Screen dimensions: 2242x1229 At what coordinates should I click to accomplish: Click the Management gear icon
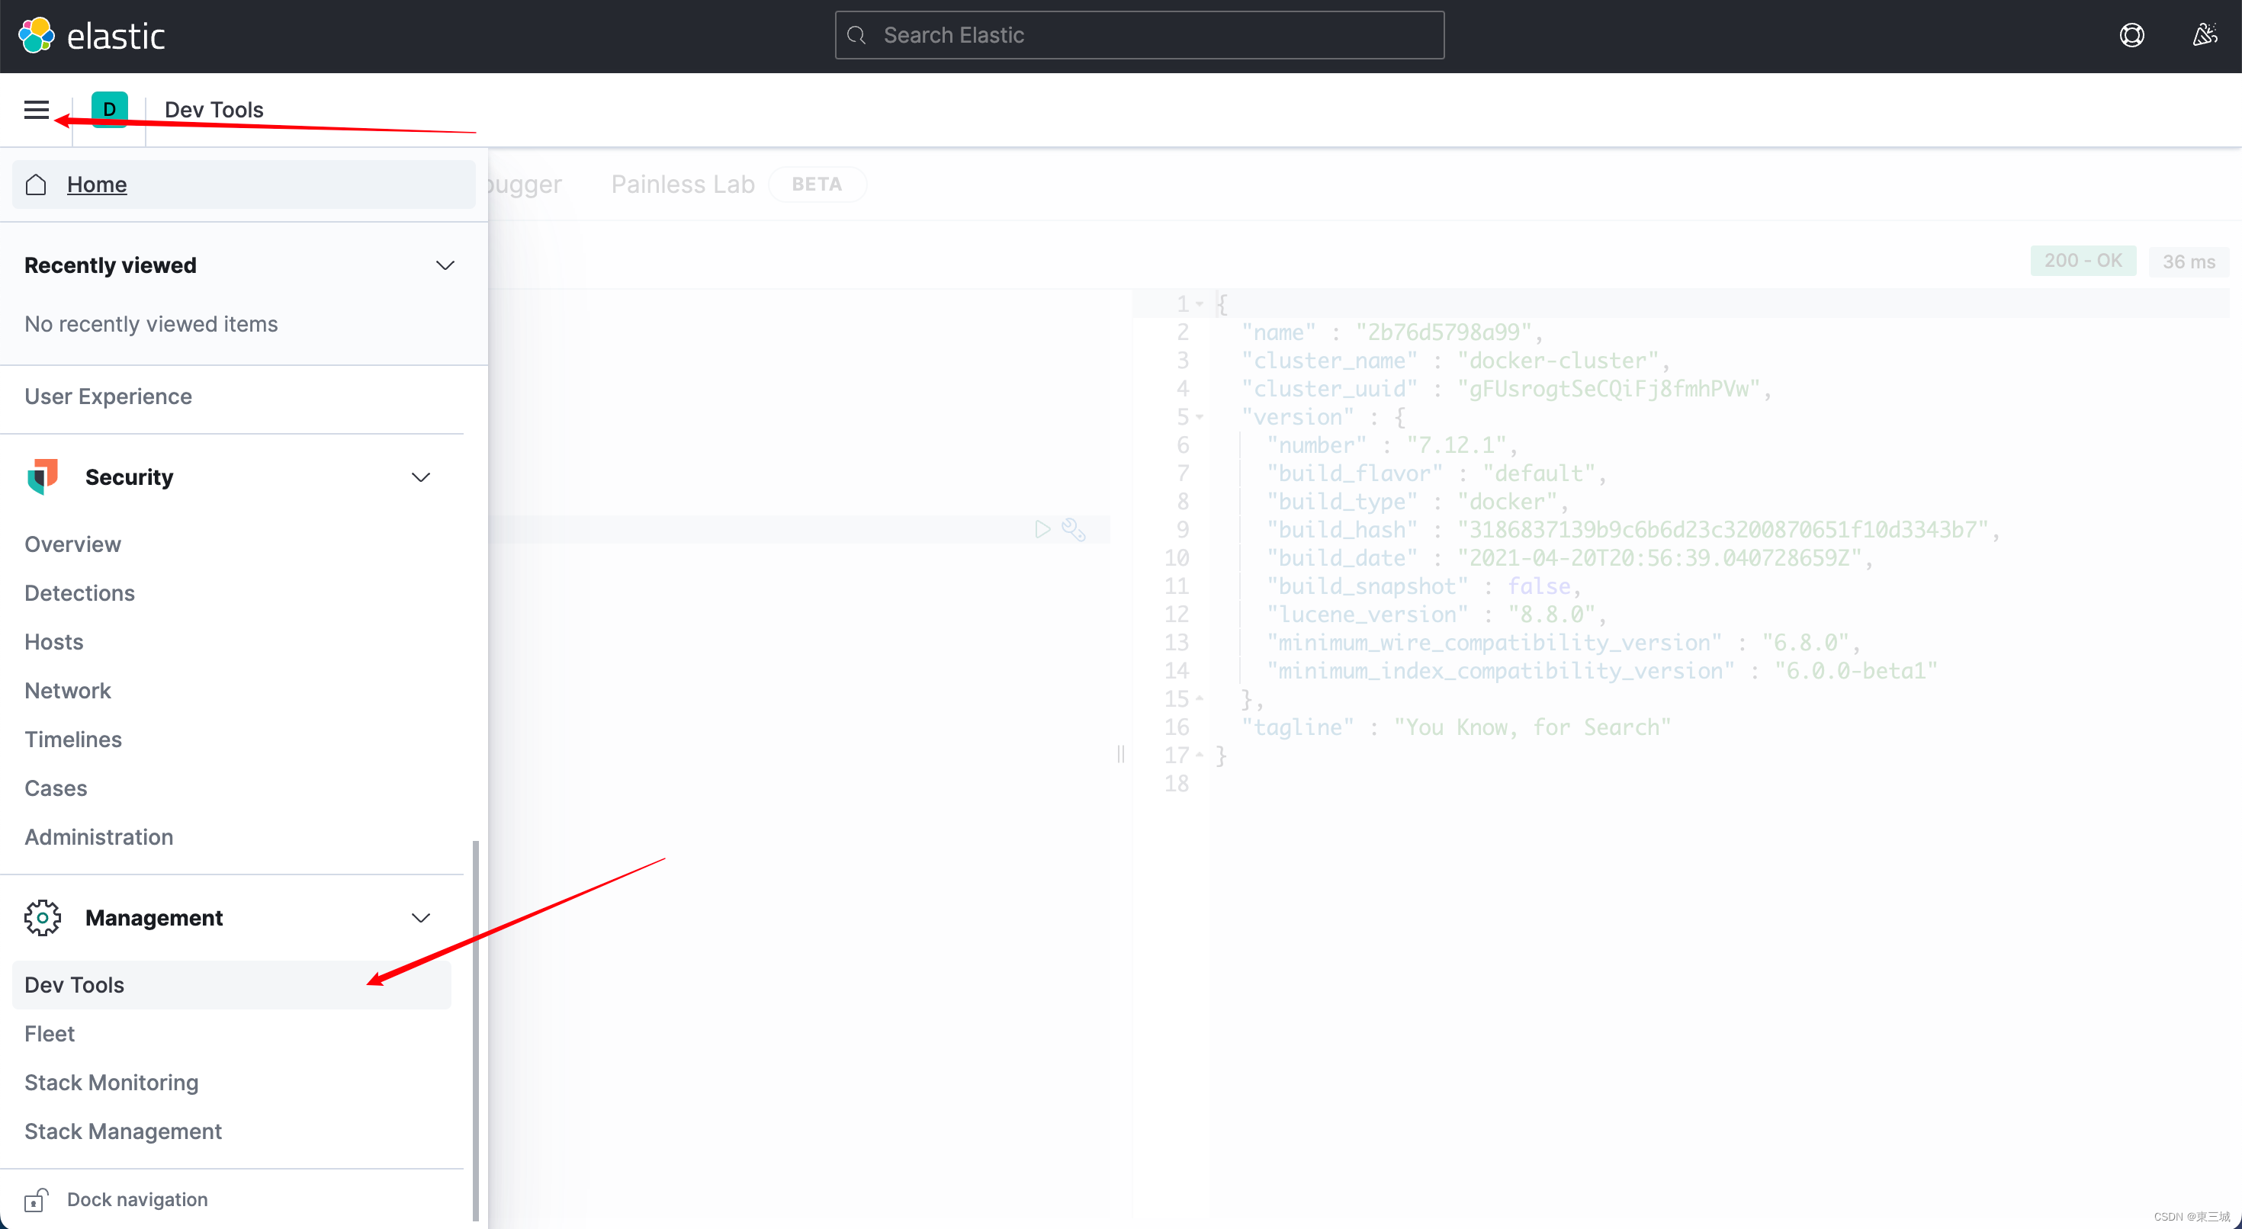tap(43, 917)
